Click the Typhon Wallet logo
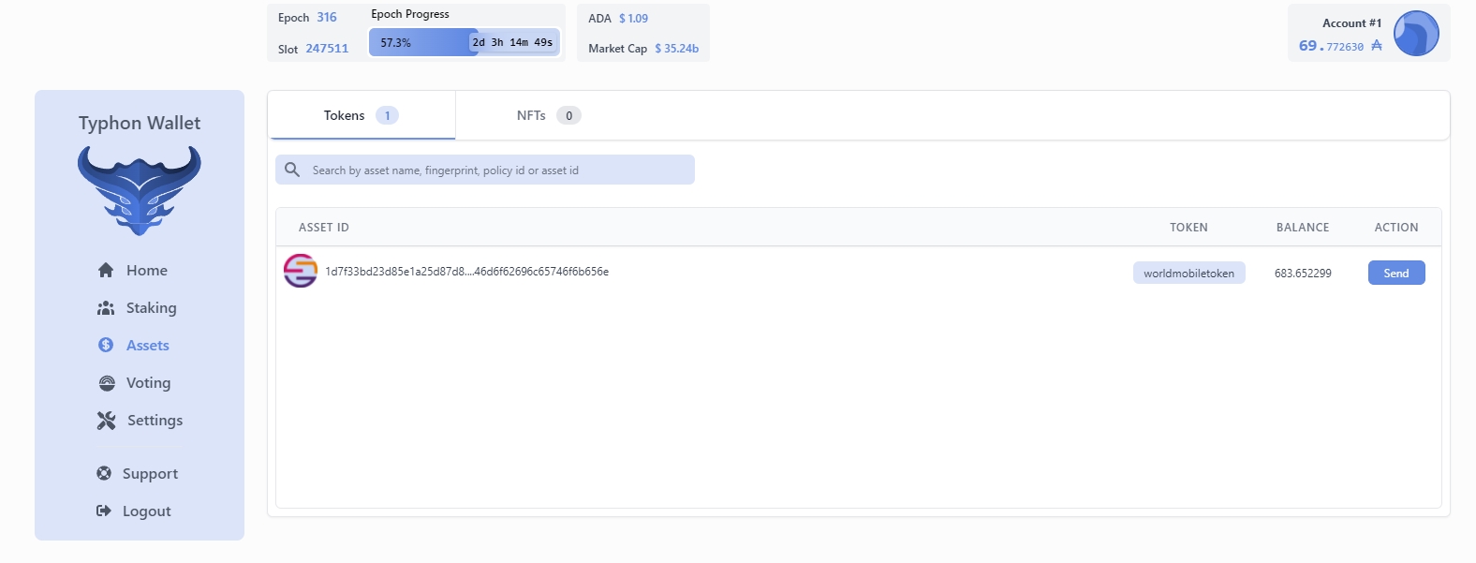This screenshot has width=1476, height=563. (140, 190)
